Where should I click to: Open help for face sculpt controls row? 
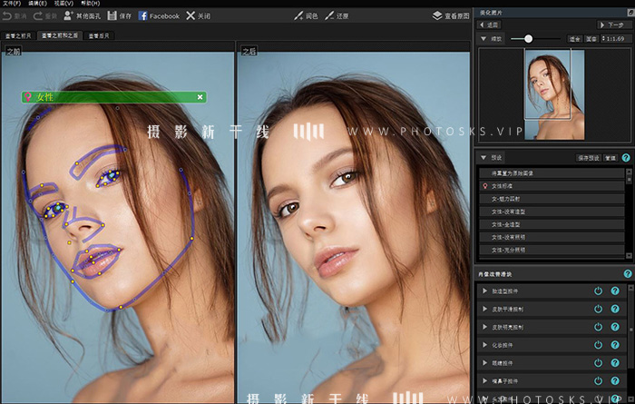point(615,291)
